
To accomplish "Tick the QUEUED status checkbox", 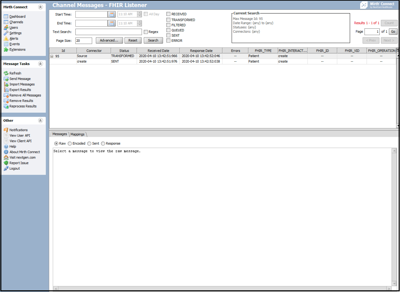I will coord(168,30).
